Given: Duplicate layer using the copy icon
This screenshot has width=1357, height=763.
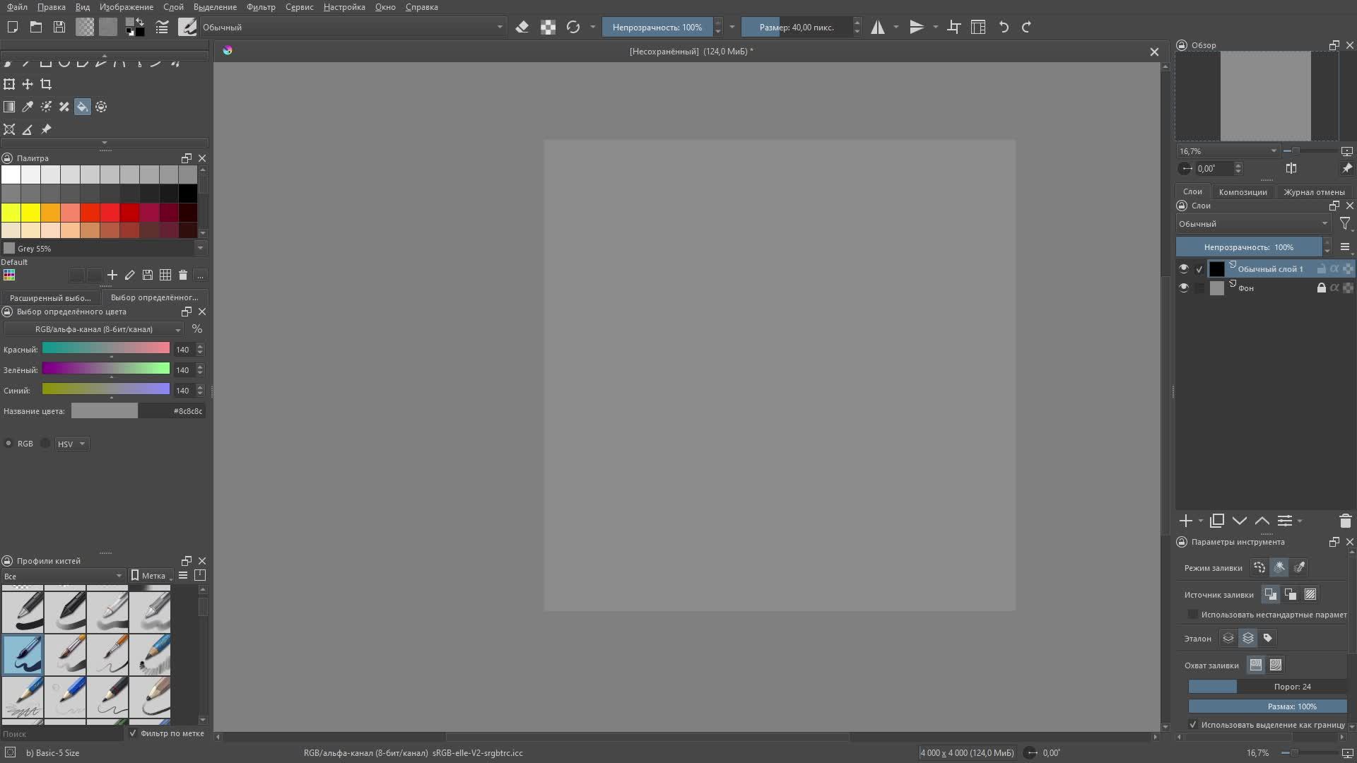Looking at the screenshot, I should 1216,521.
